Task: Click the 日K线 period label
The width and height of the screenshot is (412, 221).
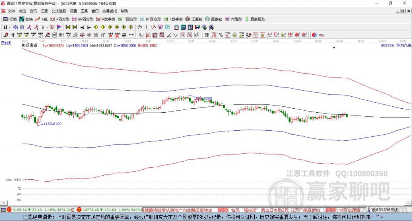Action: click(x=6, y=43)
